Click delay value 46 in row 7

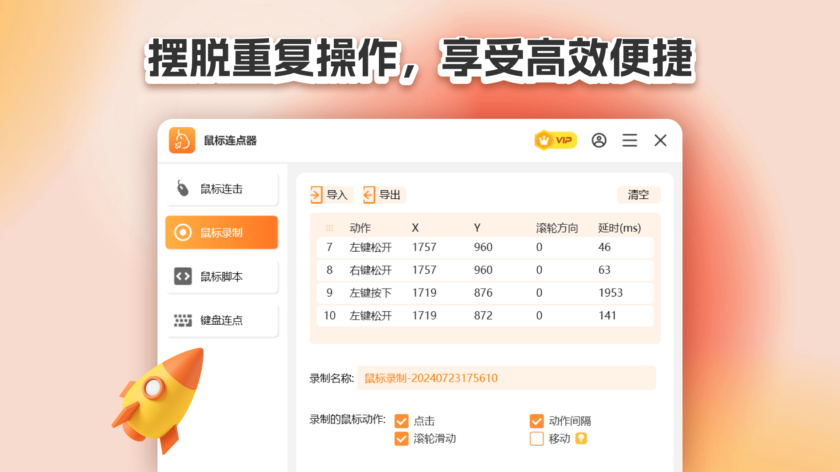604,247
